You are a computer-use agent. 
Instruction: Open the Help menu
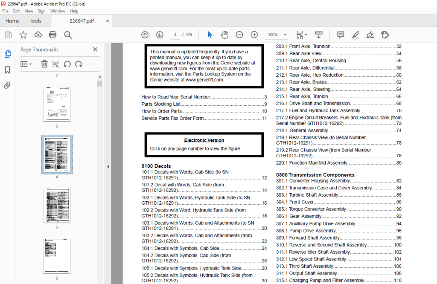click(x=74, y=11)
